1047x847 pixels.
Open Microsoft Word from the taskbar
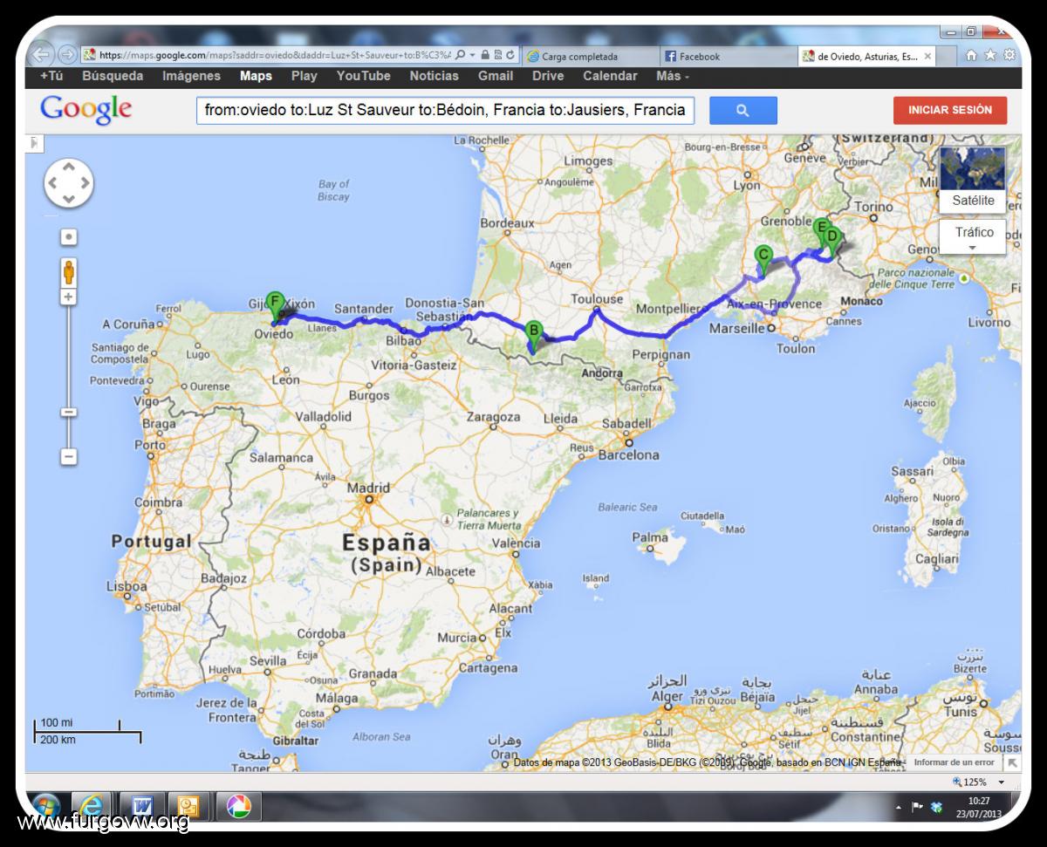pos(140,806)
